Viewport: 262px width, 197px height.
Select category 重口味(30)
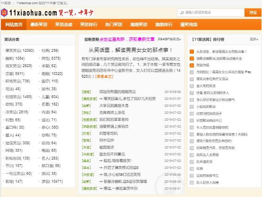15,128
